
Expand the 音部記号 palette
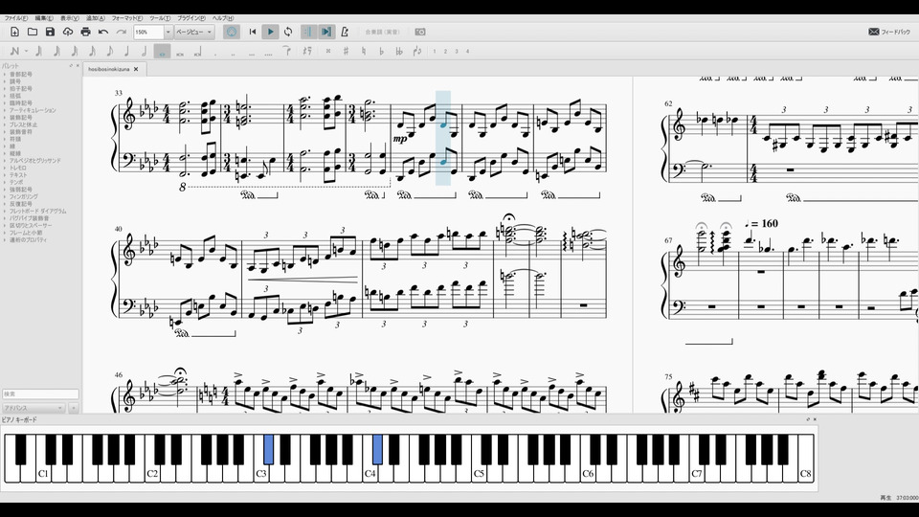coord(20,75)
